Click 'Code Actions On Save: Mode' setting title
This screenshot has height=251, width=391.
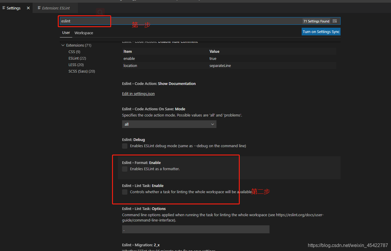click(154, 109)
